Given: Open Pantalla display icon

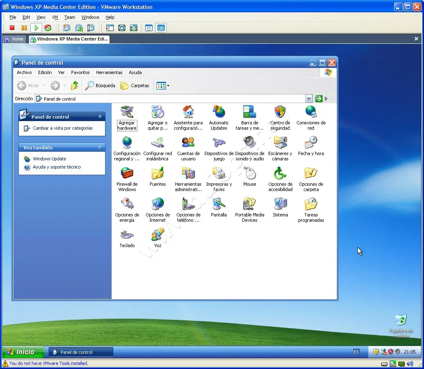Looking at the screenshot, I should click(x=219, y=204).
